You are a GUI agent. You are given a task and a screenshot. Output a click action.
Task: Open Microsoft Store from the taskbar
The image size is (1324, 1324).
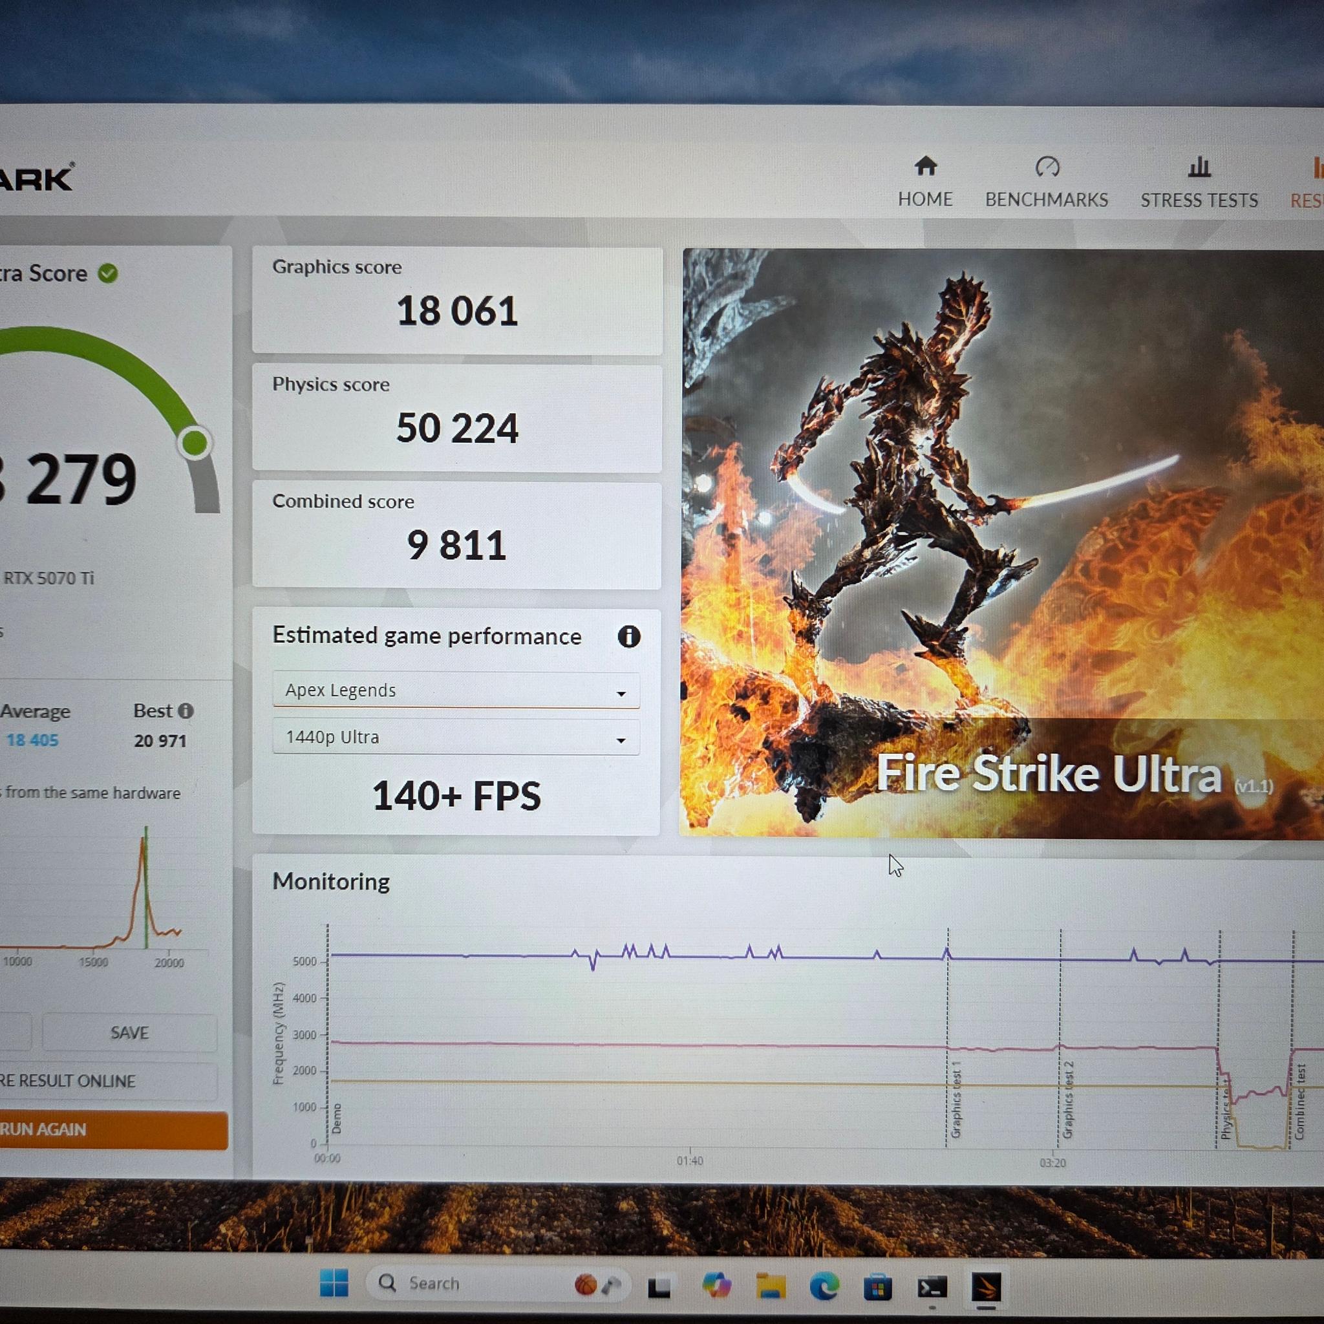coord(877,1287)
